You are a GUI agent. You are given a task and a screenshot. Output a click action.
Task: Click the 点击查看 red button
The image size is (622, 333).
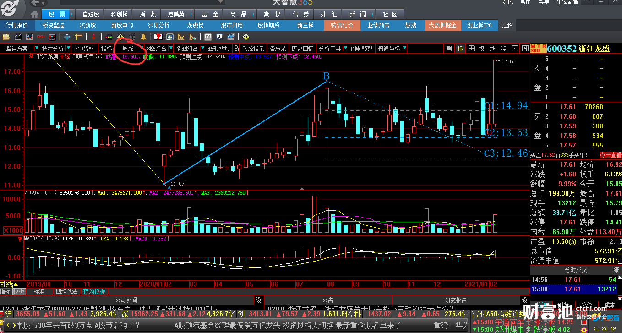click(611, 155)
